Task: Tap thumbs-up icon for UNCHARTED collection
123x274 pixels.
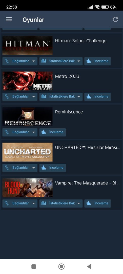Action: pyautogui.click(x=44, y=168)
